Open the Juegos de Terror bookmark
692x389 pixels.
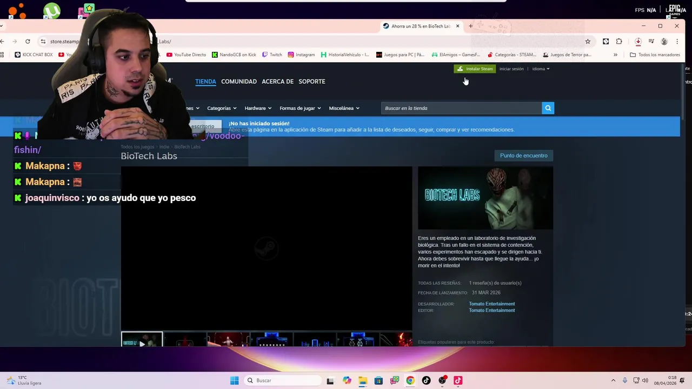[x=567, y=55]
